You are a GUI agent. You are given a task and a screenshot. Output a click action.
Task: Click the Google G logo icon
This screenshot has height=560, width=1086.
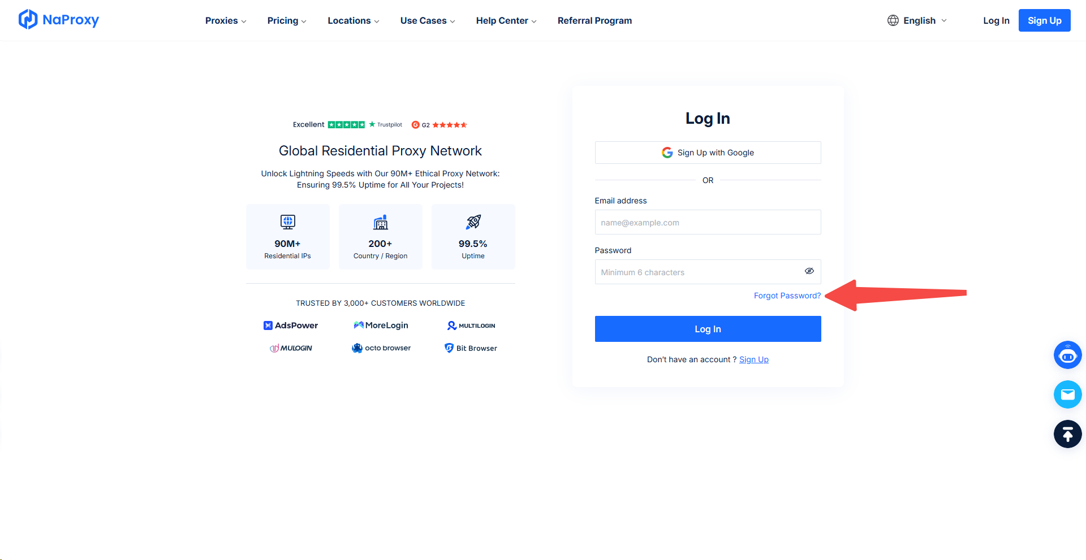[x=667, y=153]
